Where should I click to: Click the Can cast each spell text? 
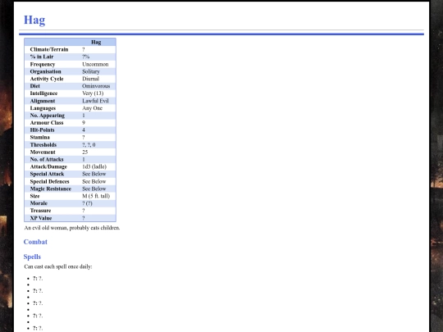coord(58,266)
